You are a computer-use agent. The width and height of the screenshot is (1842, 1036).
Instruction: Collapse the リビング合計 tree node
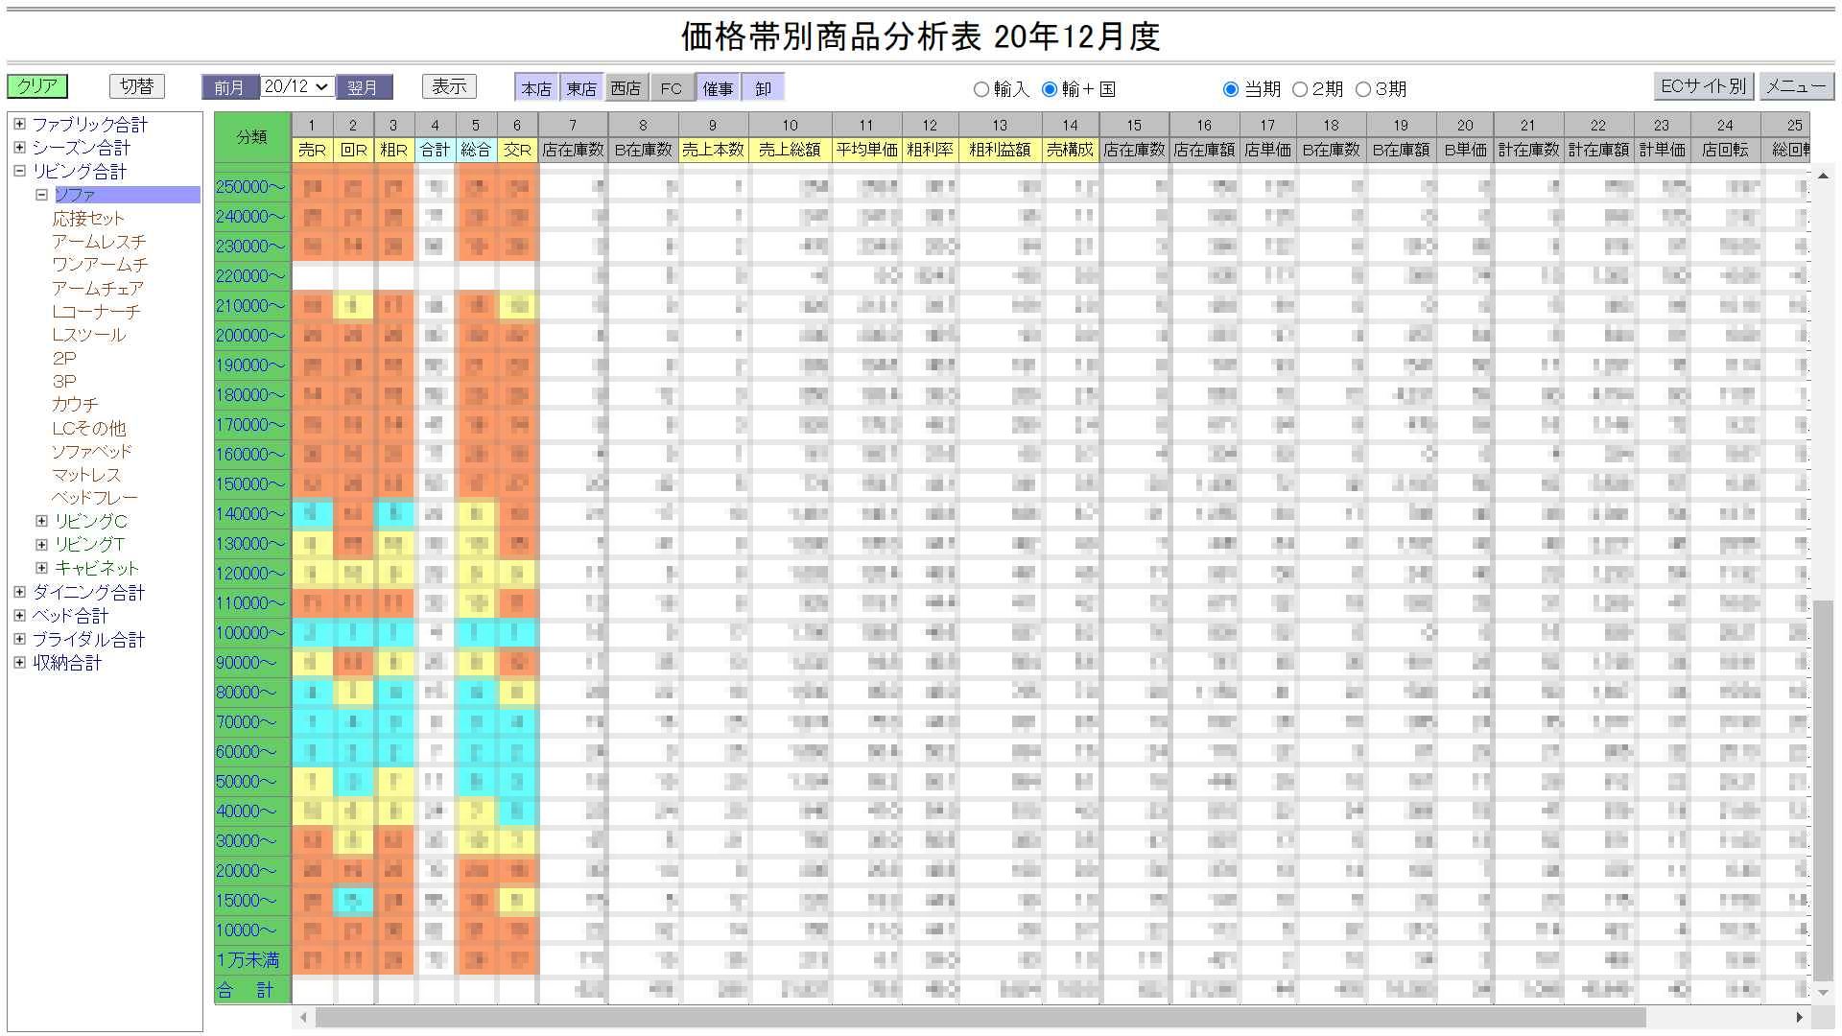click(19, 171)
